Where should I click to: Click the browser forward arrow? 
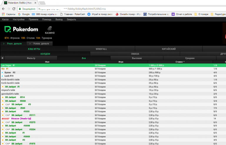coord(9,9)
